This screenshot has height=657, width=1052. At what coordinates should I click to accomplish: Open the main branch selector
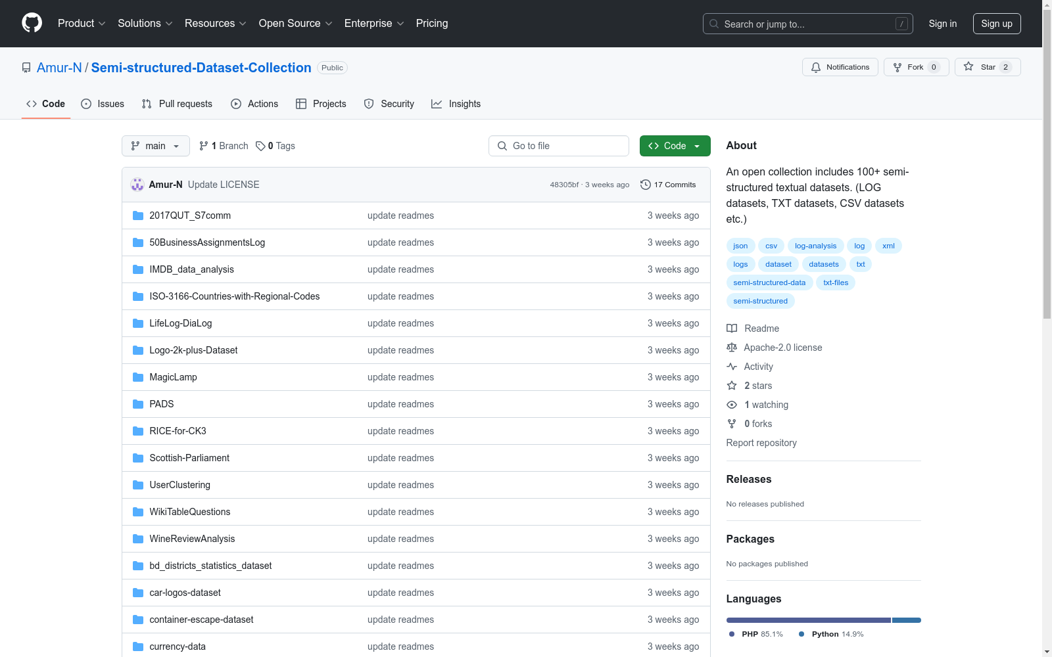(x=156, y=146)
